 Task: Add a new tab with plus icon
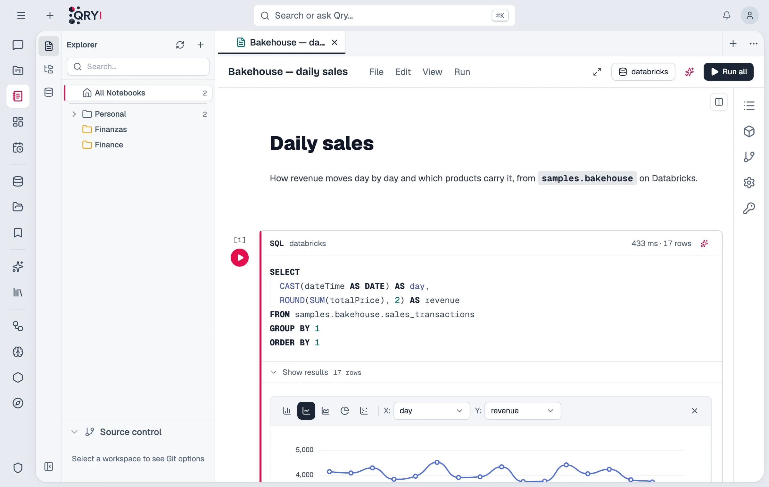pos(733,44)
